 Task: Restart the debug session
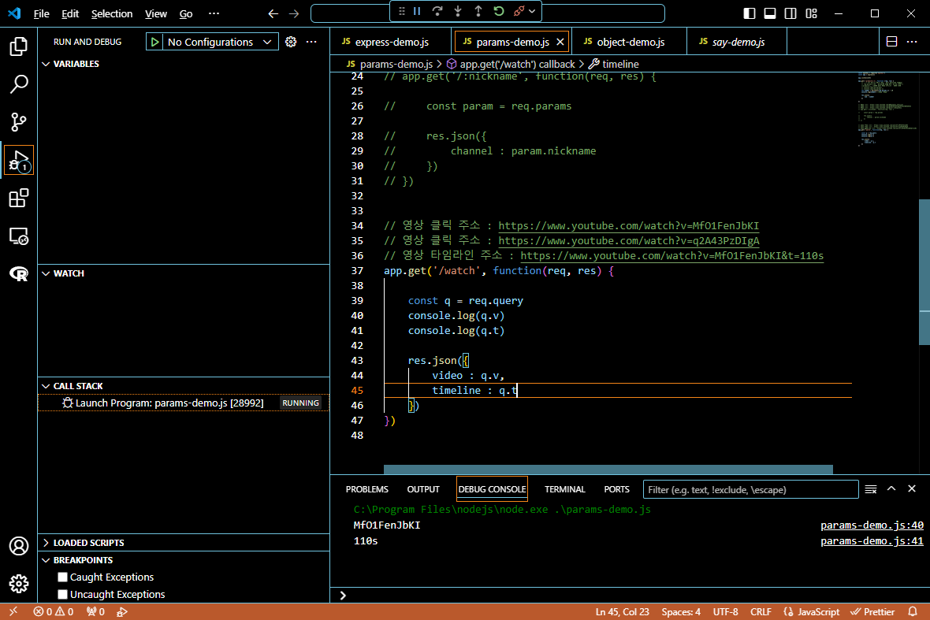[x=499, y=11]
